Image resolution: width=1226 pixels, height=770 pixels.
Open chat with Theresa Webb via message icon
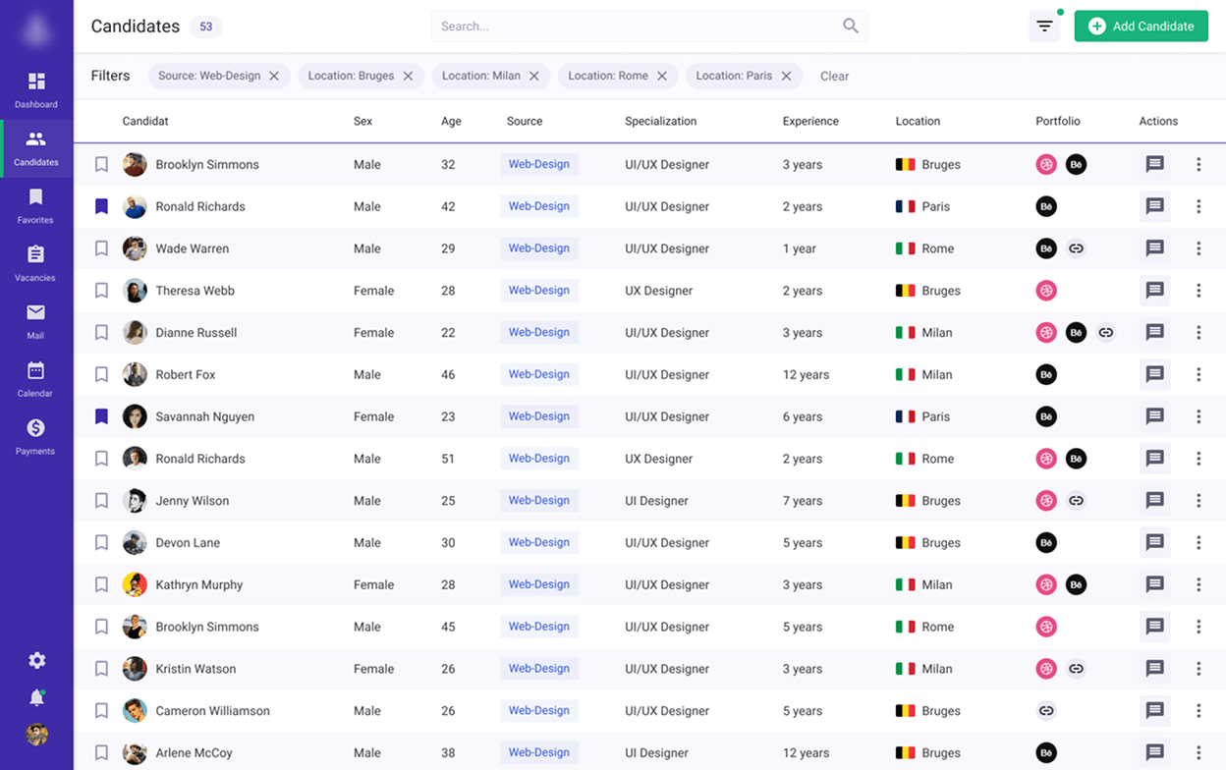(1155, 291)
